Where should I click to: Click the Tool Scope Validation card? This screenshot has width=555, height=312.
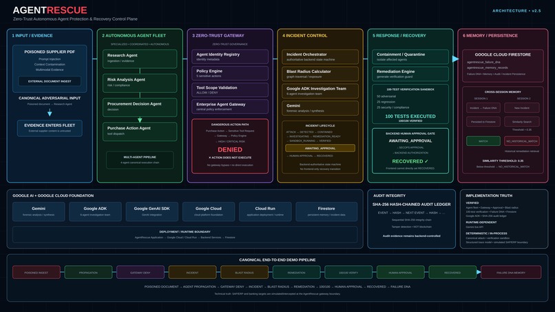coord(230,90)
